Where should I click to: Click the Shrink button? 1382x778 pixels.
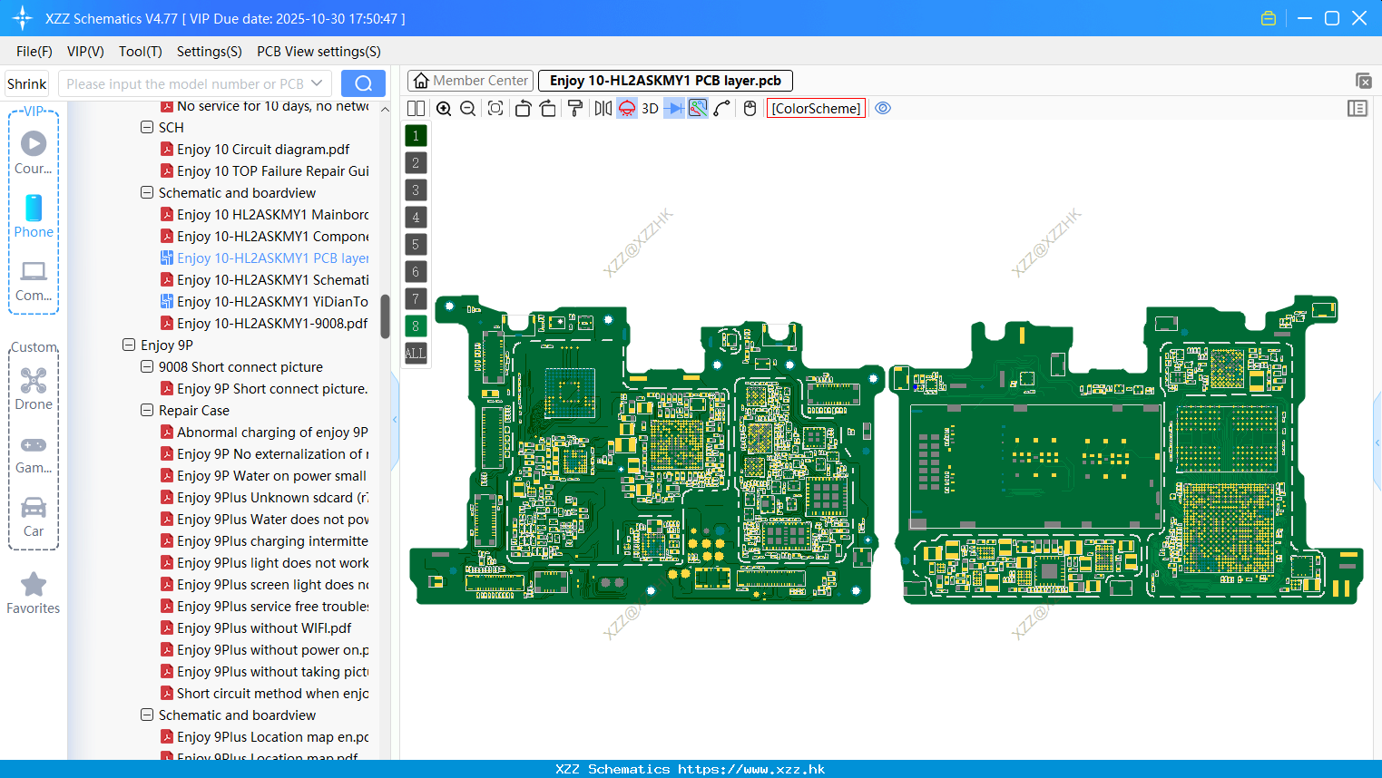click(x=27, y=83)
